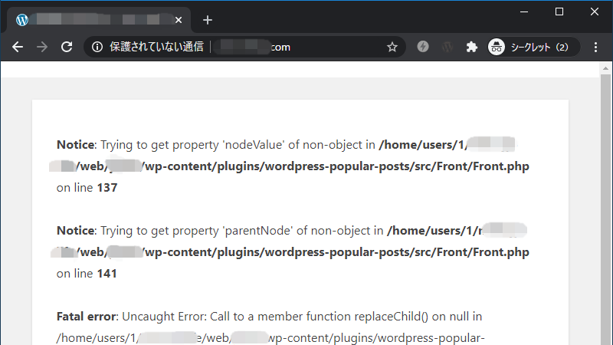Image resolution: width=613 pixels, height=345 pixels.
Task: Close the WordPress tab
Action: point(179,20)
